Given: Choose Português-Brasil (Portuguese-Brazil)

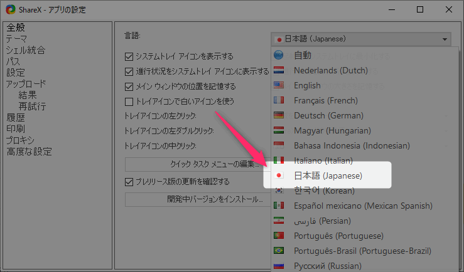Looking at the screenshot, I should 365,251.
